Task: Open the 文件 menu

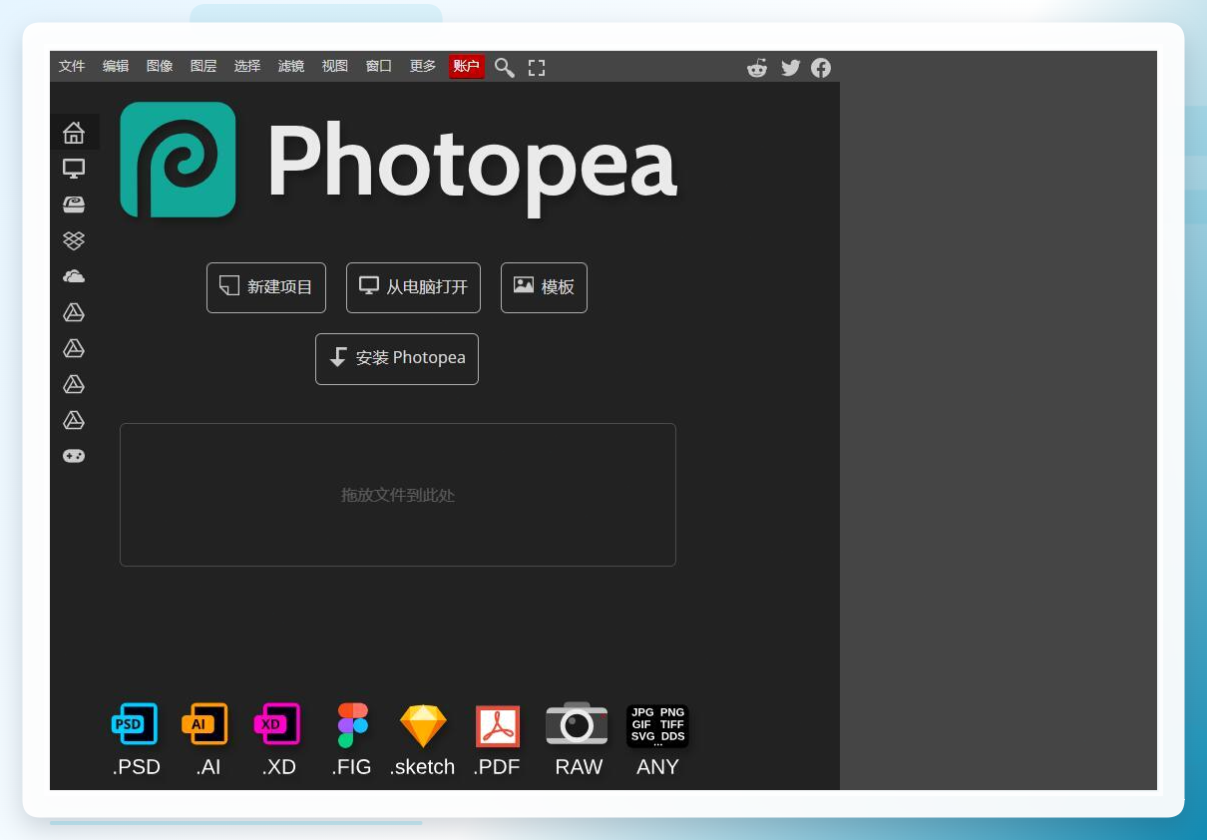Action: point(72,67)
